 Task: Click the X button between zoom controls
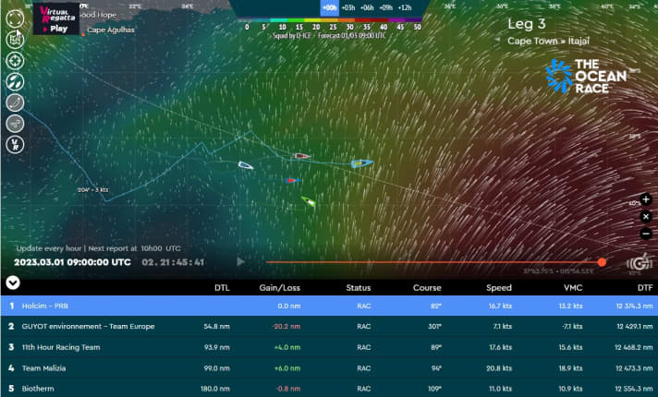(x=646, y=215)
